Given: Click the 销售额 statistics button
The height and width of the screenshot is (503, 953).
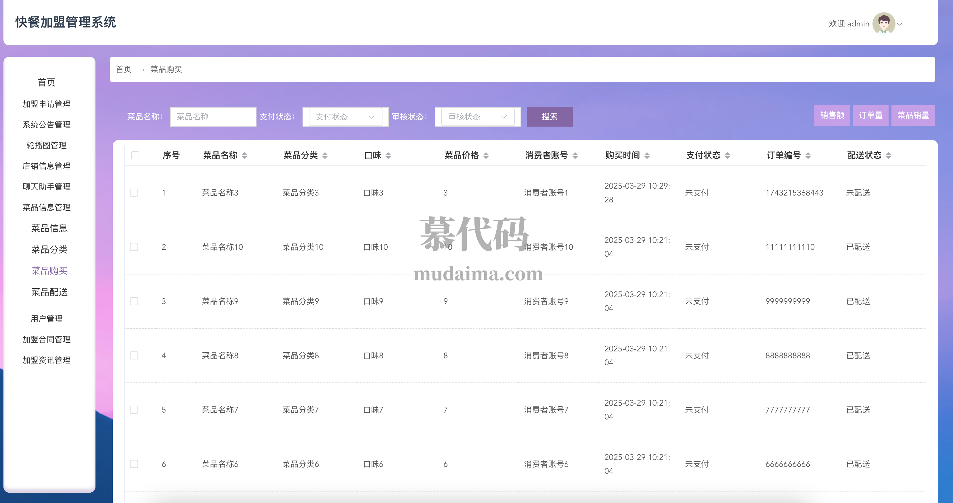Looking at the screenshot, I should click(832, 115).
